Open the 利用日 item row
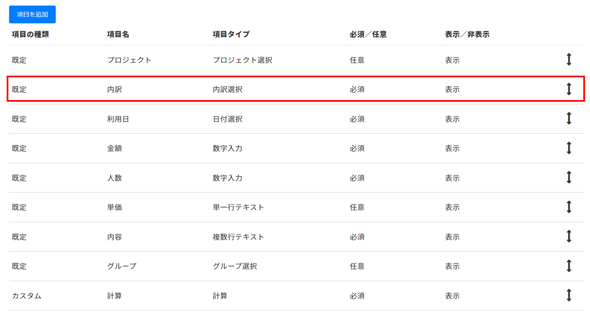This screenshot has height=332, width=590. [x=297, y=119]
